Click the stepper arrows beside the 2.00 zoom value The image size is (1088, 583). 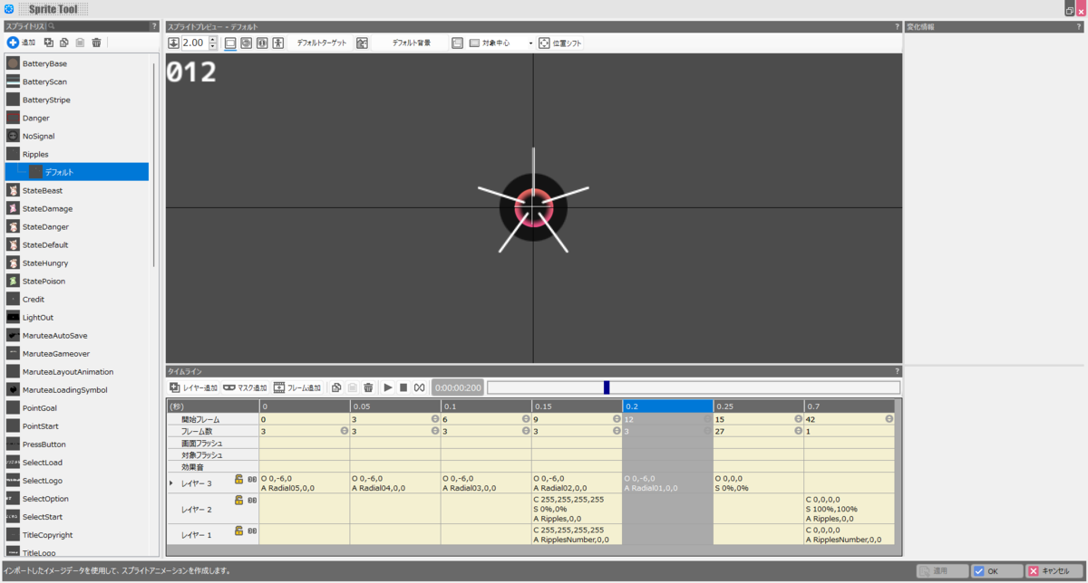(213, 43)
